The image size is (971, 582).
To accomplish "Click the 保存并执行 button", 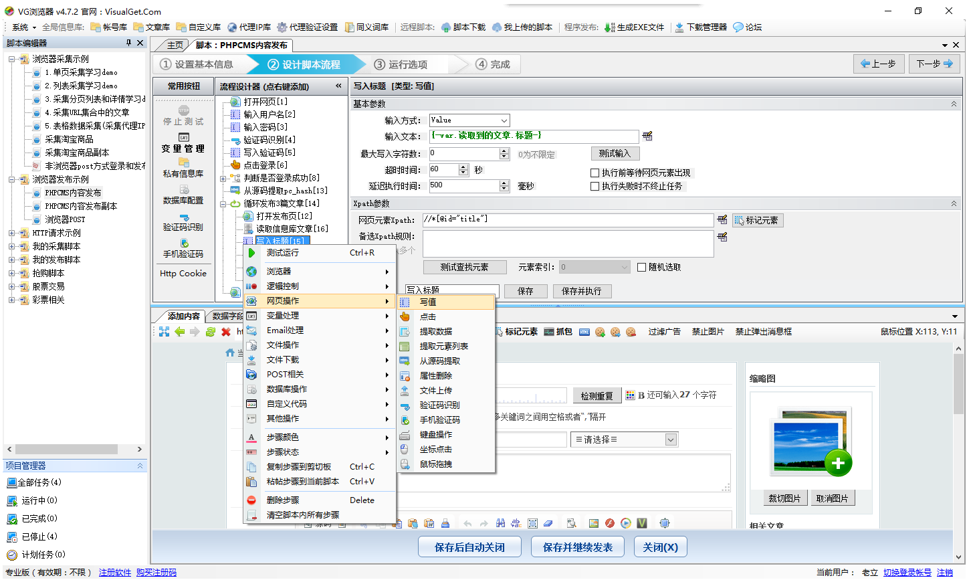I will click(582, 291).
